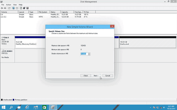Open Task View on the taskbar
The width and height of the screenshot is (177, 110).
point(19,107)
